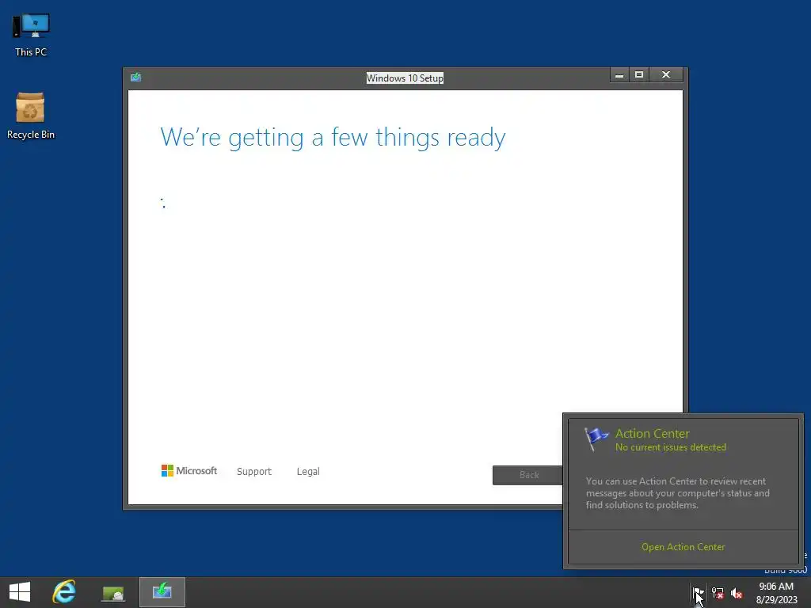Click the Back button in Setup
This screenshot has width=811, height=608.
(527, 475)
